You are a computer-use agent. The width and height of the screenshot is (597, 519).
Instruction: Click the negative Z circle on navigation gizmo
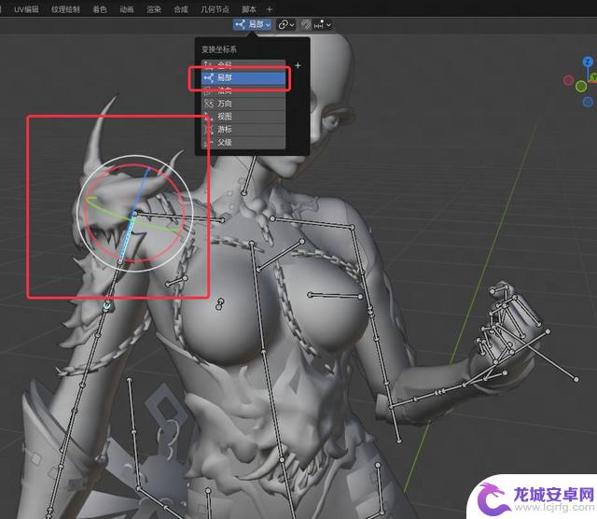coord(588,102)
